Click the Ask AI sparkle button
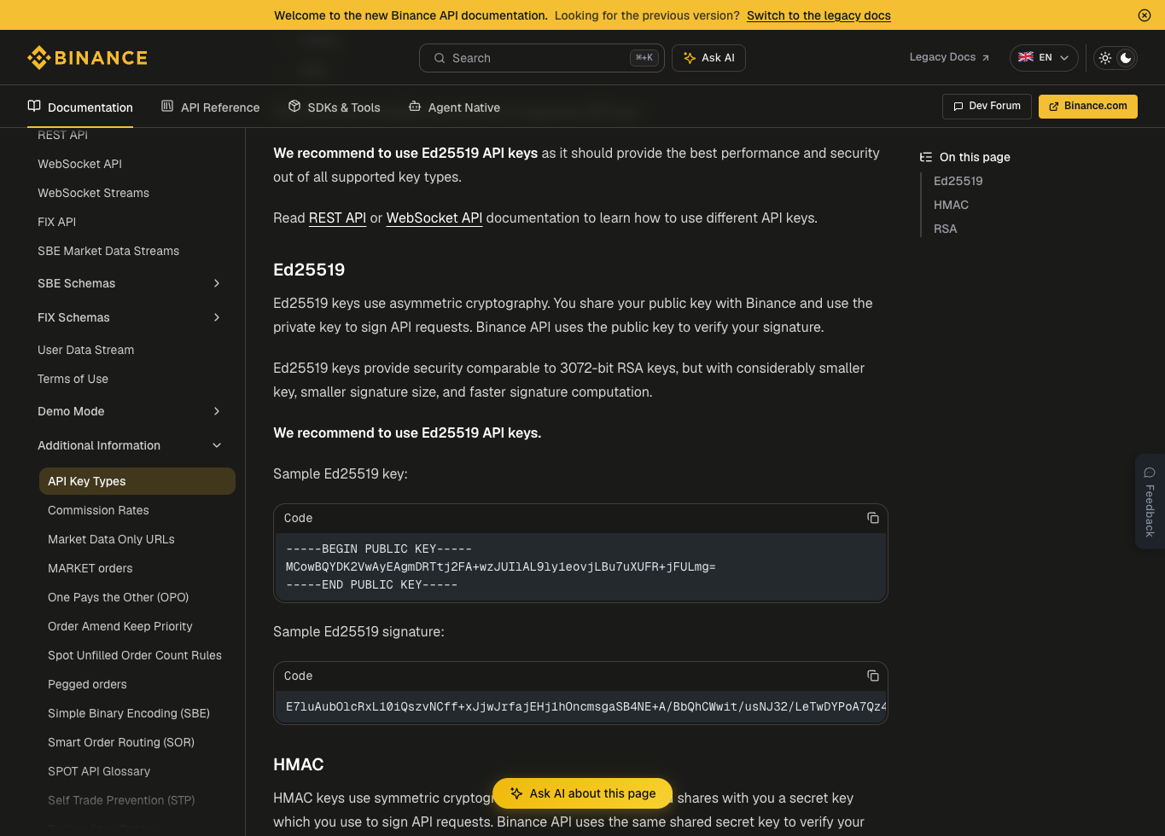Screen dimensions: 1165x836 click(x=708, y=58)
